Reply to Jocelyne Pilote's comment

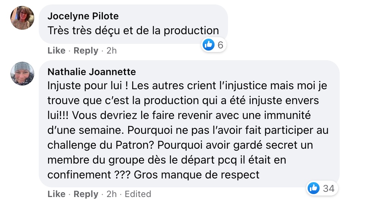coord(86,51)
